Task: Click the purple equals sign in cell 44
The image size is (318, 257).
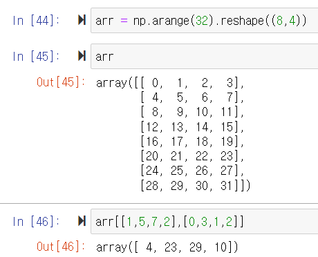Action: point(124,21)
